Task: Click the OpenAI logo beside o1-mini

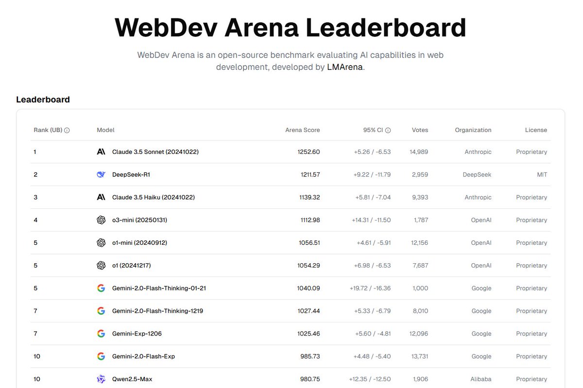Action: tap(101, 243)
